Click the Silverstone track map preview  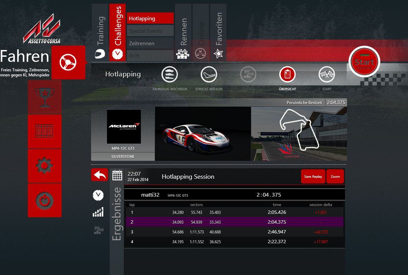click(299, 134)
